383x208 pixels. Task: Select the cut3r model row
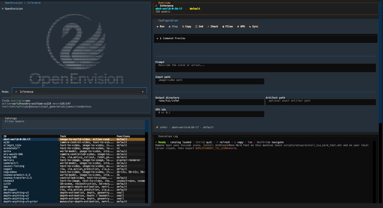[x=73, y=184]
